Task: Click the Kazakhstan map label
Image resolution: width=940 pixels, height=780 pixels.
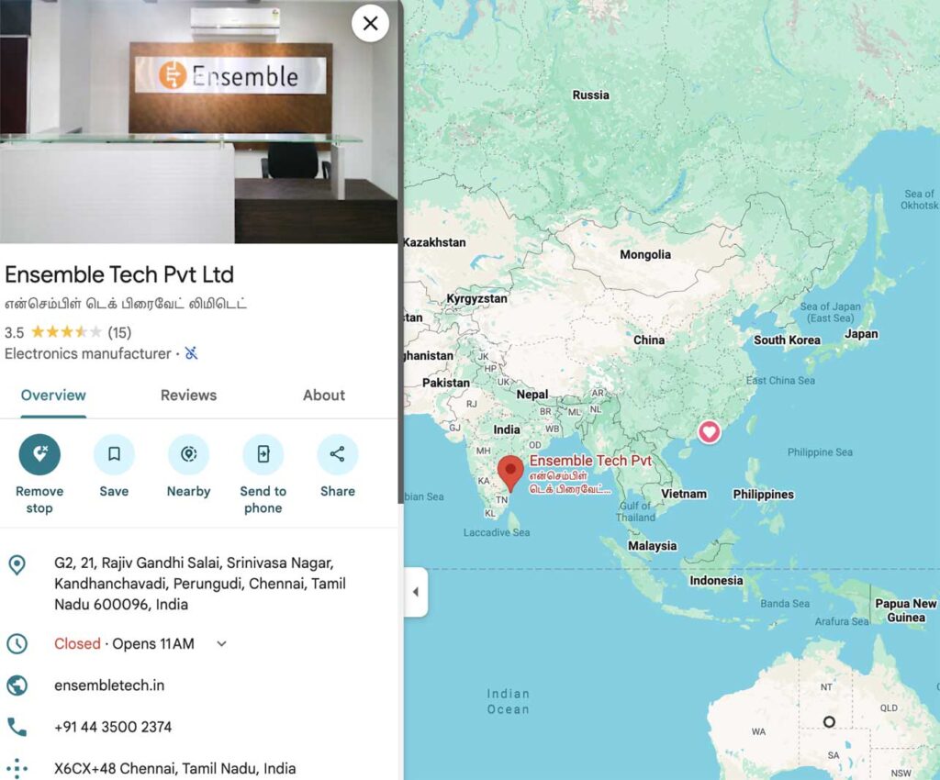Action: click(434, 242)
